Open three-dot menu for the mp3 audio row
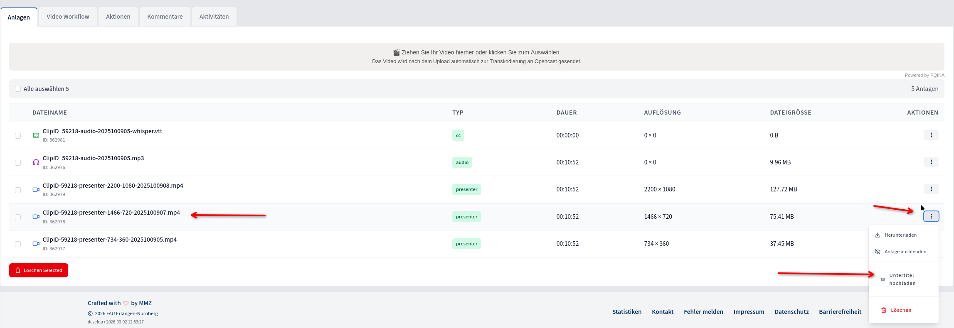Image resolution: width=954 pixels, height=328 pixels. [931, 162]
